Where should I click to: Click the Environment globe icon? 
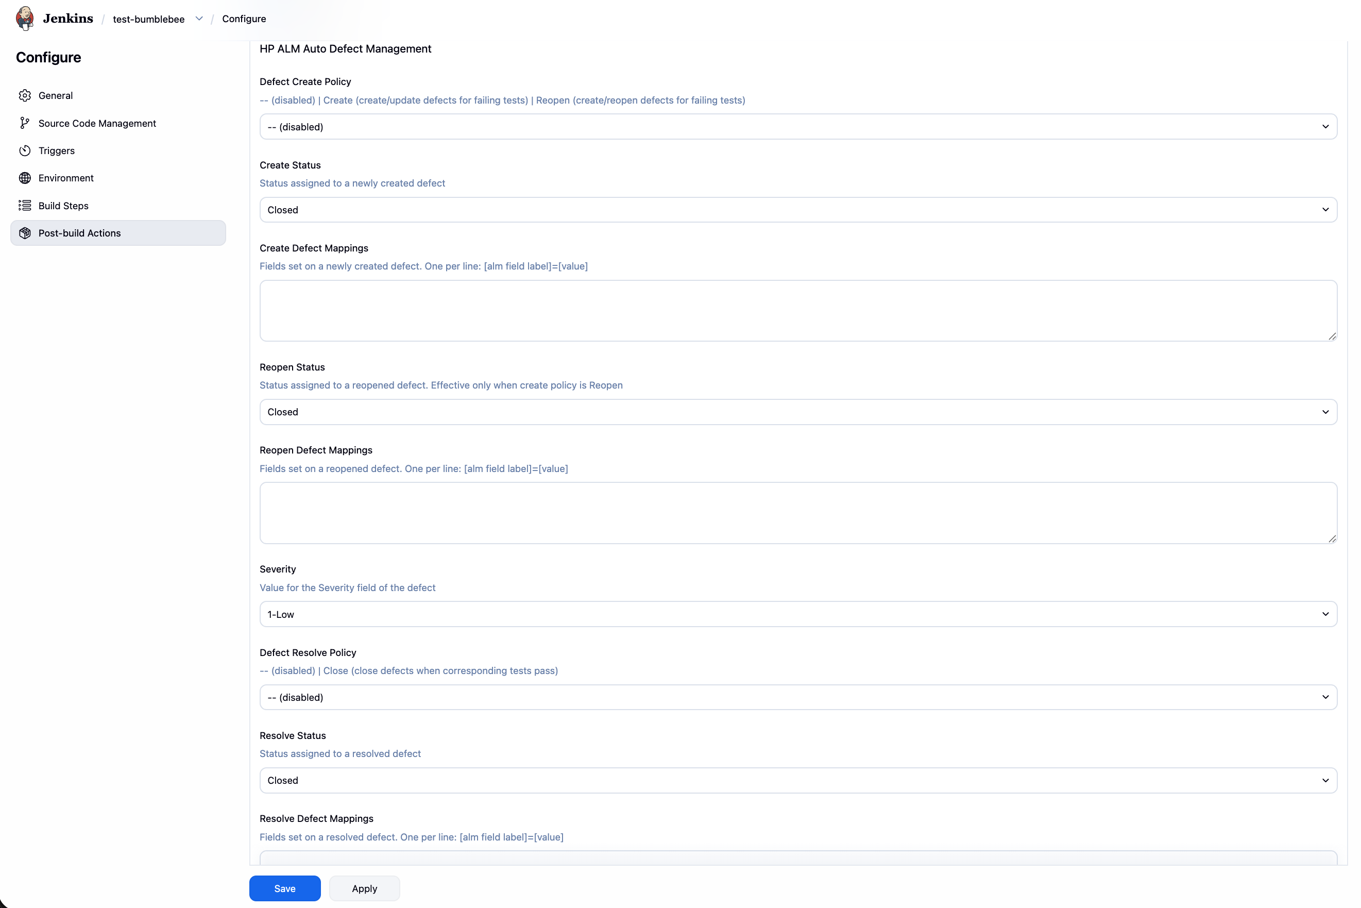25,178
